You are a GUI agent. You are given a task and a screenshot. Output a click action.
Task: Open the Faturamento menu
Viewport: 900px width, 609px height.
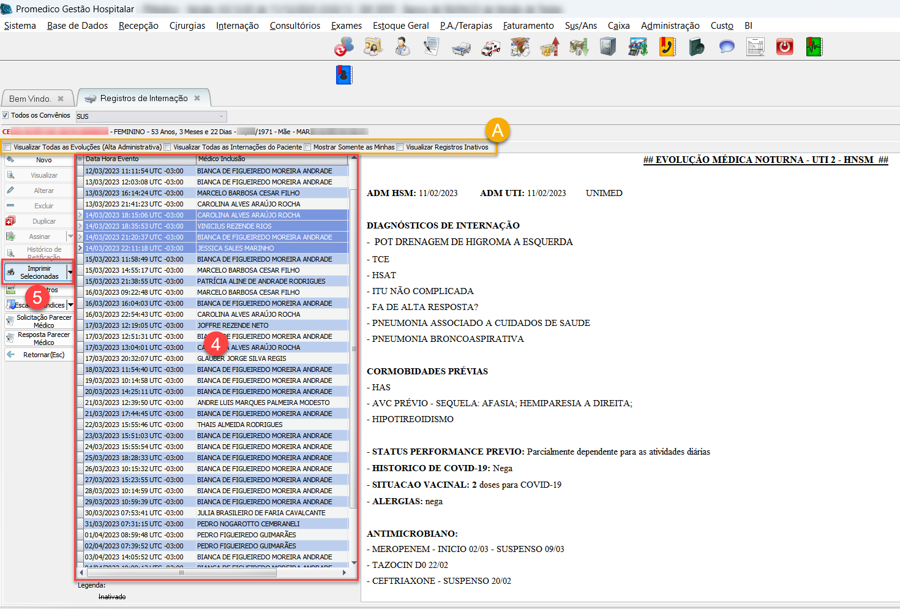(528, 26)
